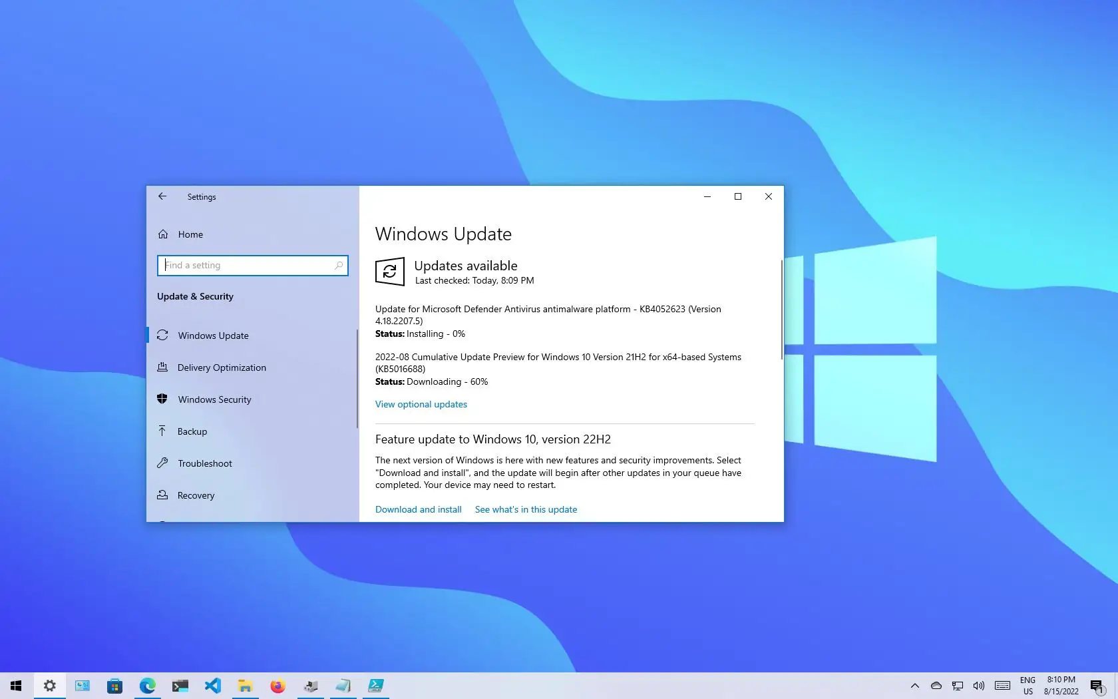Click the Backup upload arrow icon

click(x=162, y=431)
